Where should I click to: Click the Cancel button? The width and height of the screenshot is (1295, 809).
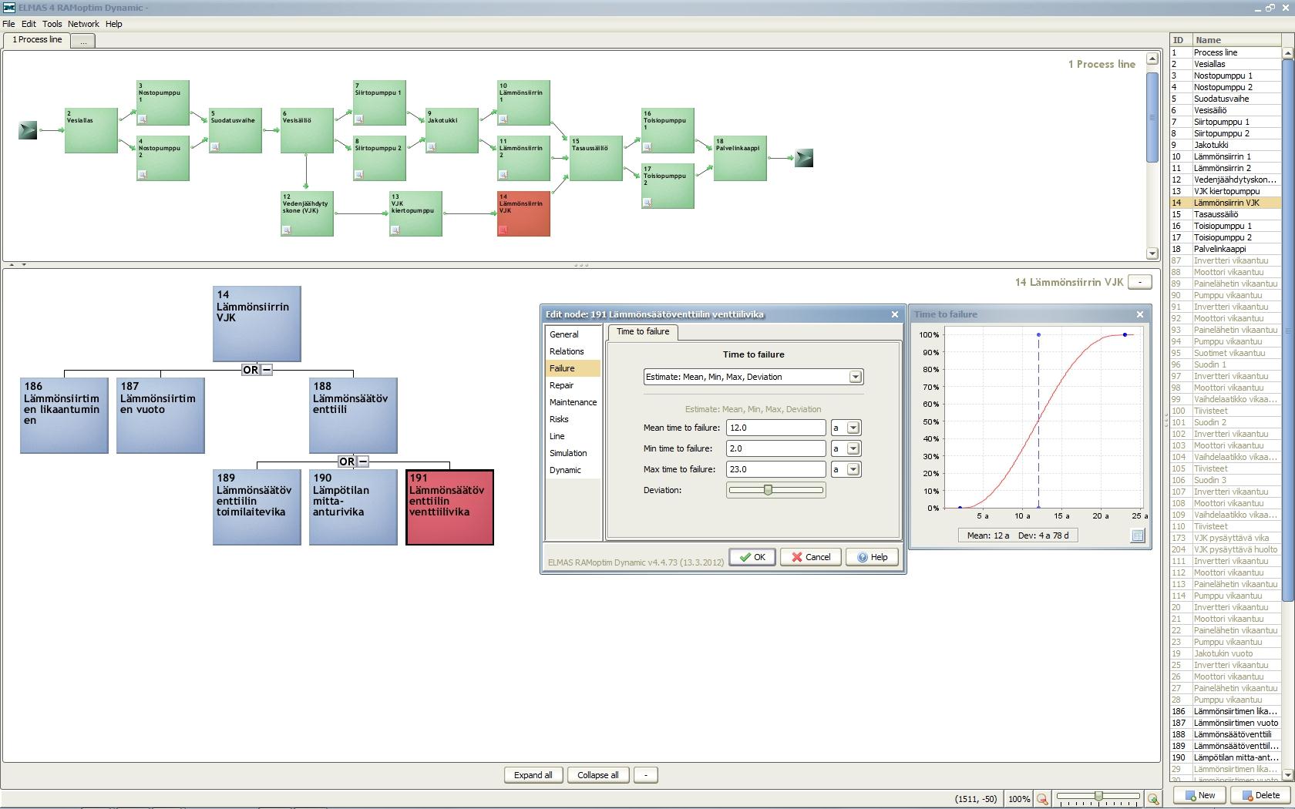(x=810, y=557)
